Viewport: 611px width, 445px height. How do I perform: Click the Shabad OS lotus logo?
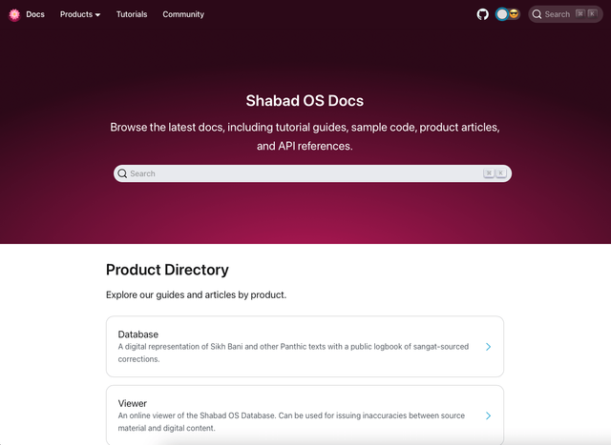[x=14, y=14]
